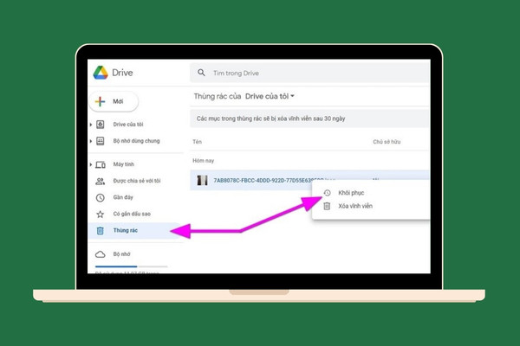Viewport: 520px width, 346px height.
Task: Expand the 'Bộ nhớ dùng chung' arrow
Action: pos(91,141)
